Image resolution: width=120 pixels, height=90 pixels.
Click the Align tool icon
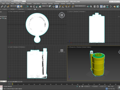pos(91,6)
